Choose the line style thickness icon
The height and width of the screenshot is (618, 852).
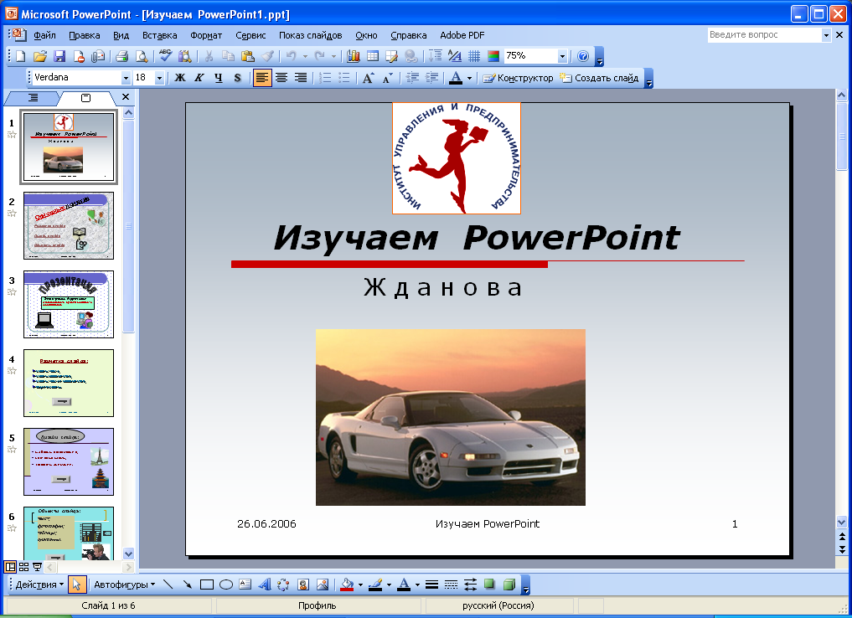(x=432, y=585)
